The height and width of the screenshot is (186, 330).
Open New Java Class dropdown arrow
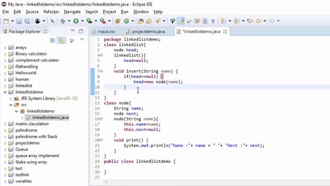pos(133,21)
